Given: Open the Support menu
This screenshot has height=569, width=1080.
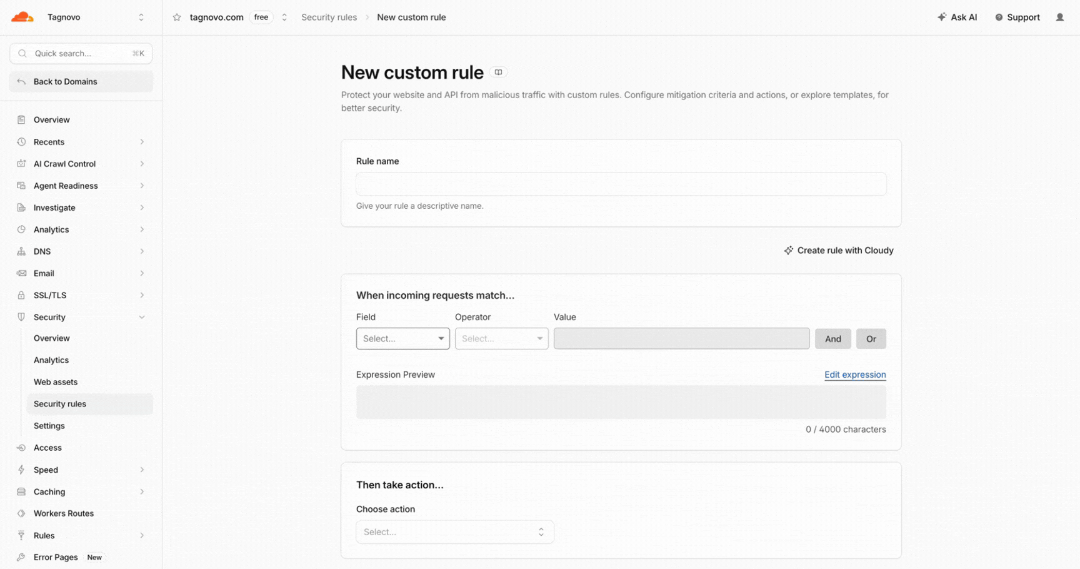Looking at the screenshot, I should [1017, 18].
